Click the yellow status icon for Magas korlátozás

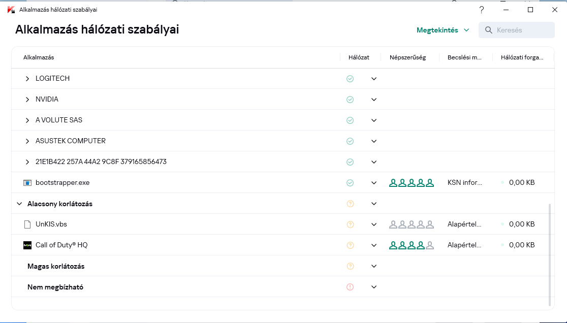(x=350, y=266)
